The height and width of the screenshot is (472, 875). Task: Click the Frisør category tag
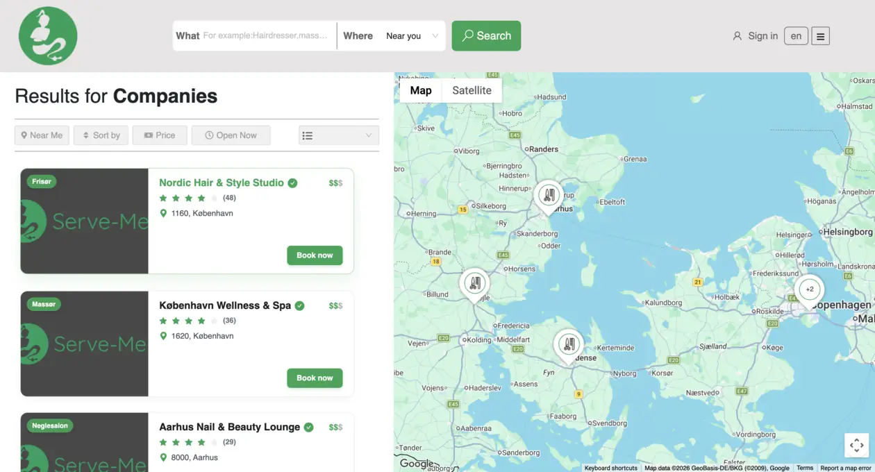[42, 182]
